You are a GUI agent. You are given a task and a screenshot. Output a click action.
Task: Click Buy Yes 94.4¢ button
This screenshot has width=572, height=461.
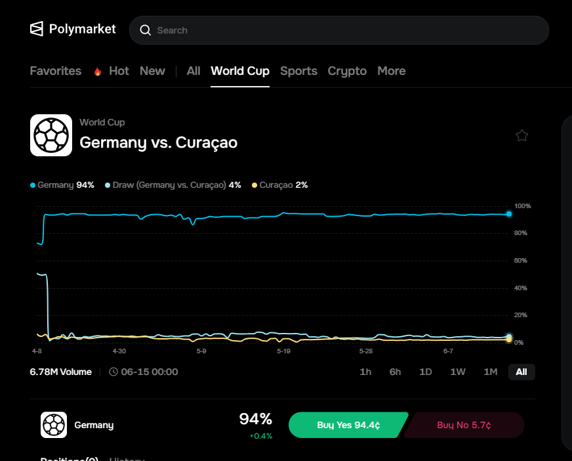tap(348, 425)
